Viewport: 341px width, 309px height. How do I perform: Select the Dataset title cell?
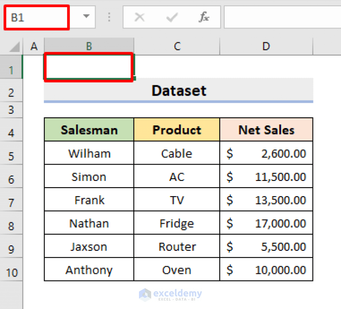coord(178,90)
